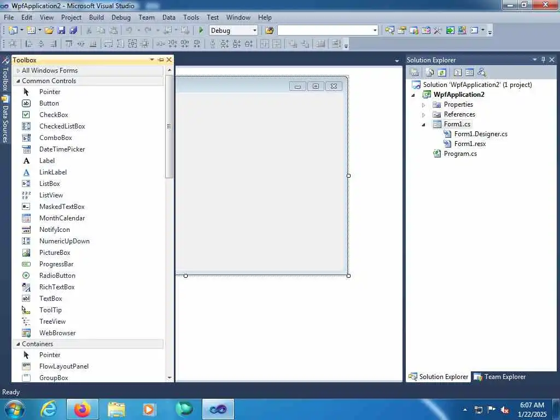This screenshot has width=560, height=420.
Task: Open the Tools menu
Action: 191,17
